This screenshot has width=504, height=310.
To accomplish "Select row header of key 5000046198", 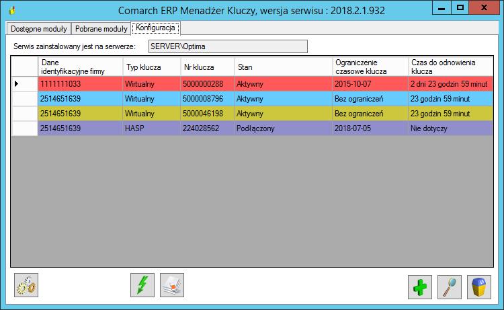I will click(24, 114).
